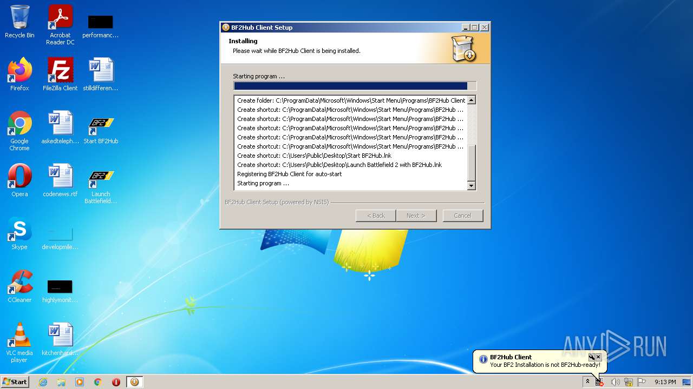Open the network tray icon
Screen dimensions: 693x389
[629, 382]
